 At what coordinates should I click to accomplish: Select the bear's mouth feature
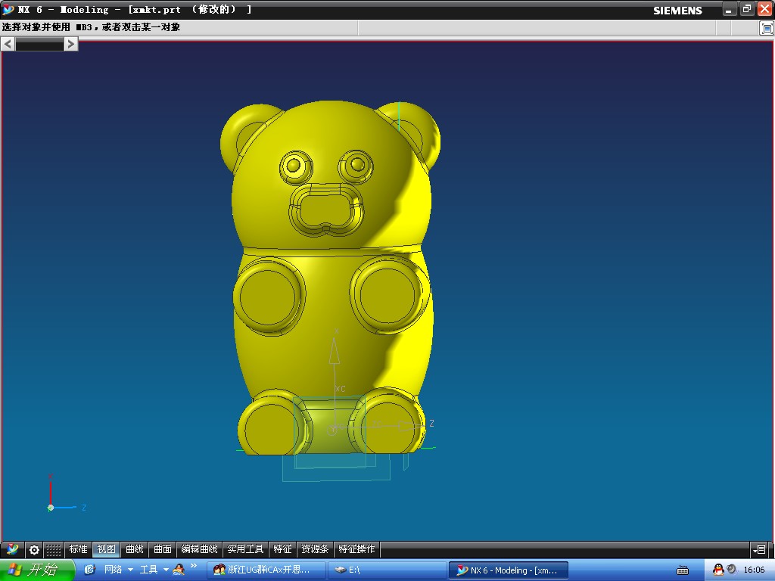(x=326, y=209)
